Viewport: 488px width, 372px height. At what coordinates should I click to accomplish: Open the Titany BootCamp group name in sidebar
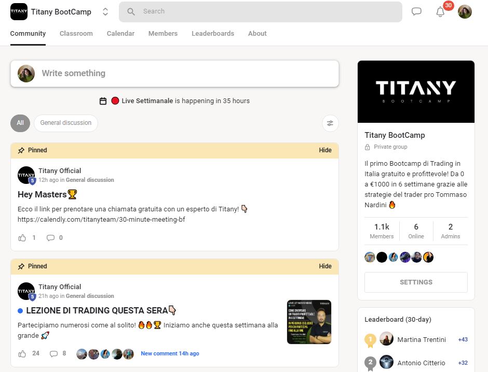[395, 135]
